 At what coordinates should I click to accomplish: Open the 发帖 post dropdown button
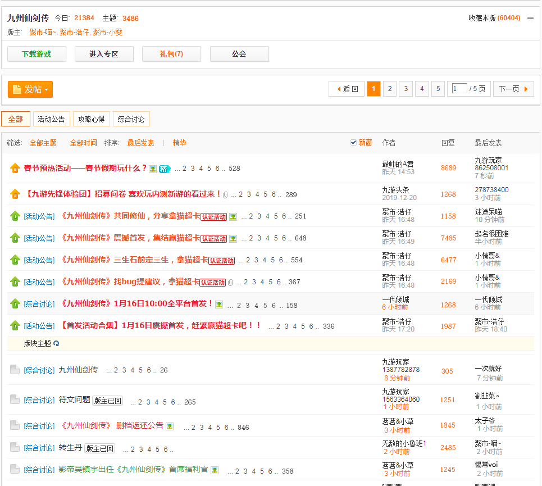click(30, 89)
